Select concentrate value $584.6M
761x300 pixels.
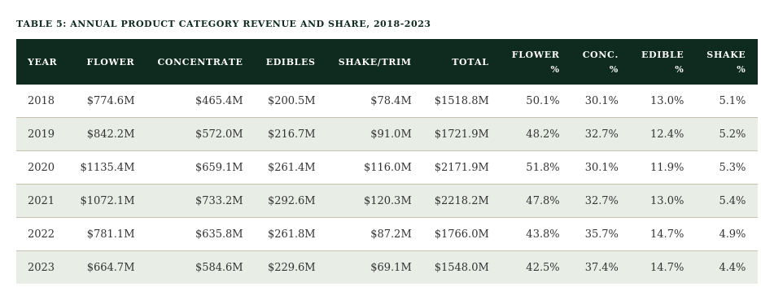point(219,267)
